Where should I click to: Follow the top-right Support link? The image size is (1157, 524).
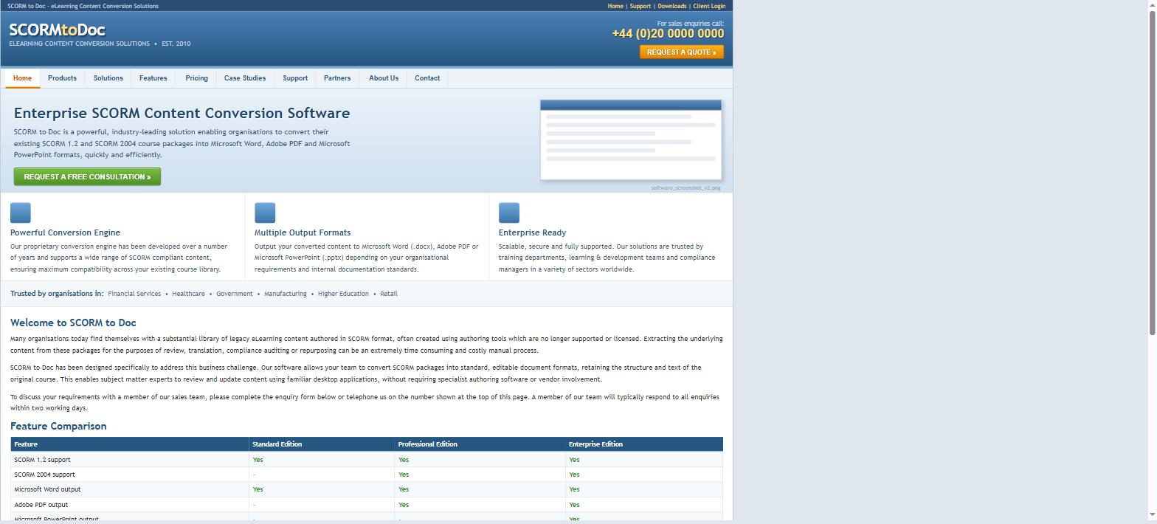tap(640, 6)
